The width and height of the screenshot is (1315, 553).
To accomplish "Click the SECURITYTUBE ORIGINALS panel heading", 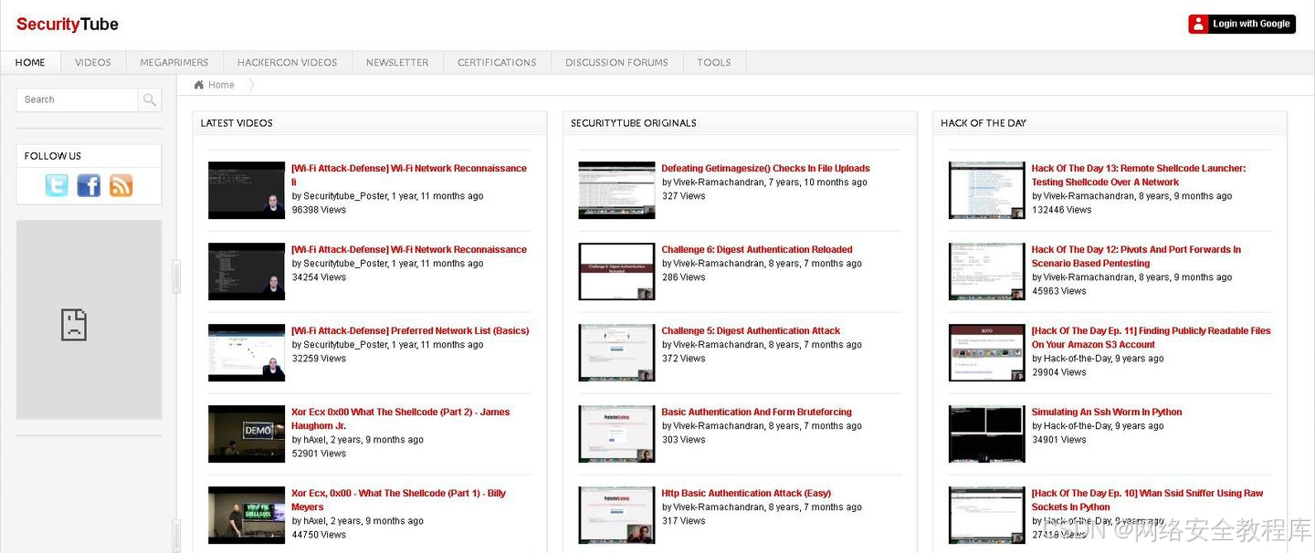I will point(633,123).
